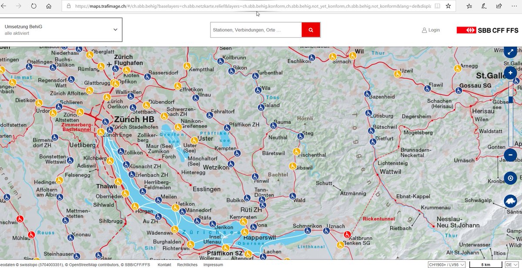
Task: Open the Rechtliches footer link
Action: [x=187, y=265]
